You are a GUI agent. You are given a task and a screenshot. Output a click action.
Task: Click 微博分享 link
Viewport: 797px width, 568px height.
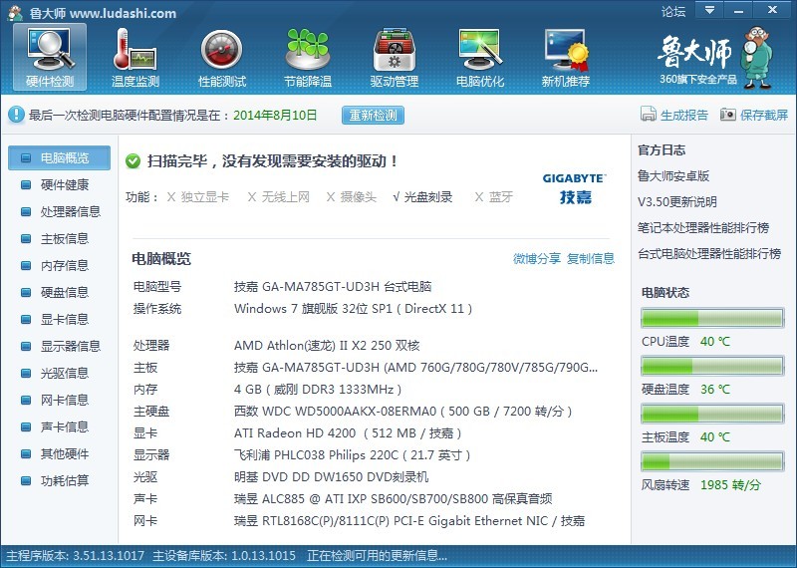tap(537, 258)
